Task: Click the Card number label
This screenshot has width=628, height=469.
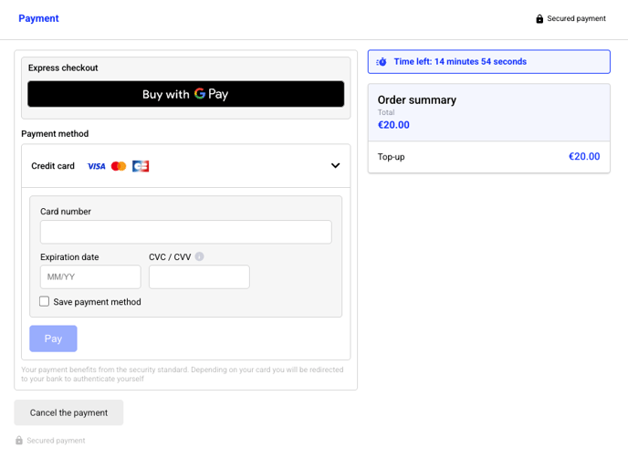Action: coord(66,212)
